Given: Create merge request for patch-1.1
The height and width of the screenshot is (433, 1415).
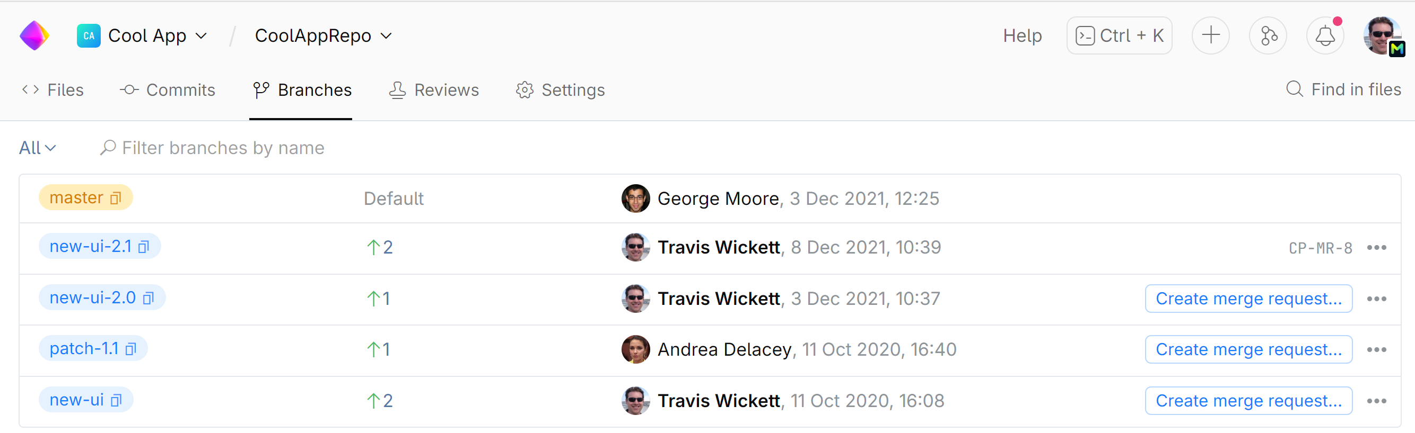Looking at the screenshot, I should tap(1248, 350).
